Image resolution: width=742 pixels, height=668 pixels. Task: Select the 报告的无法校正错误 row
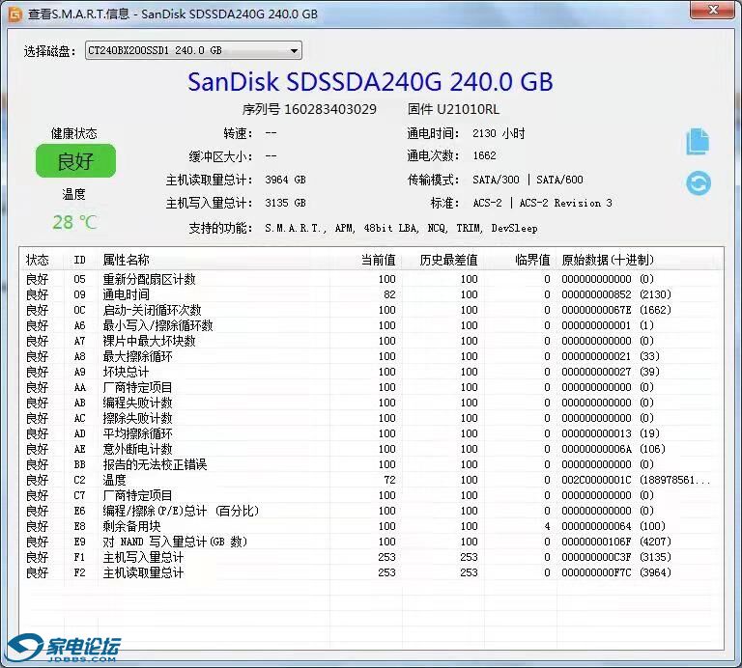(x=371, y=464)
